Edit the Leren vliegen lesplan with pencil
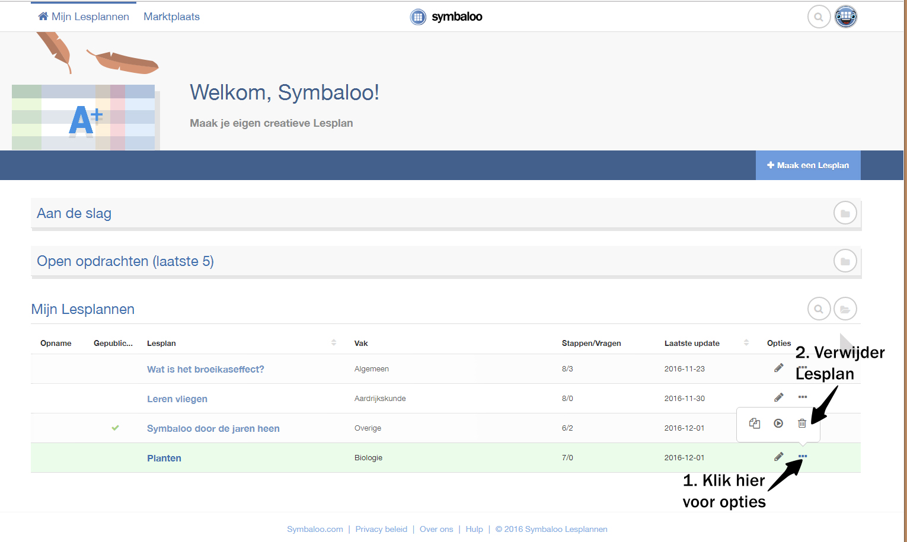Viewport: 907px width, 542px height. tap(779, 397)
